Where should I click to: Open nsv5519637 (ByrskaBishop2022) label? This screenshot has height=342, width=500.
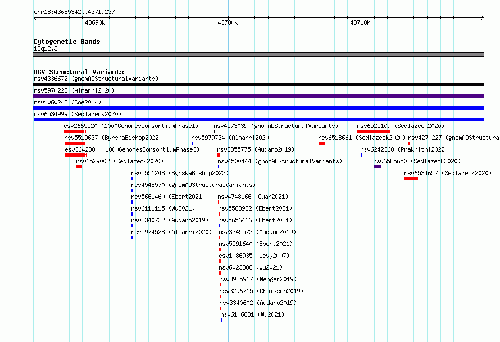113,138
